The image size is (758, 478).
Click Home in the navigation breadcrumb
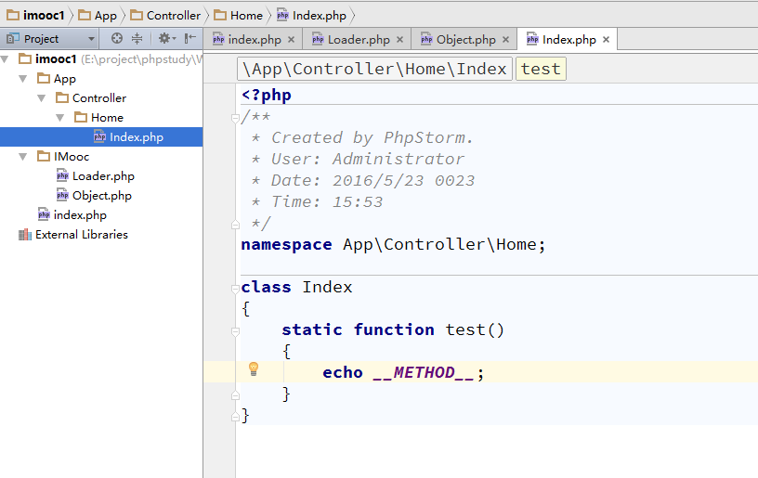239,16
